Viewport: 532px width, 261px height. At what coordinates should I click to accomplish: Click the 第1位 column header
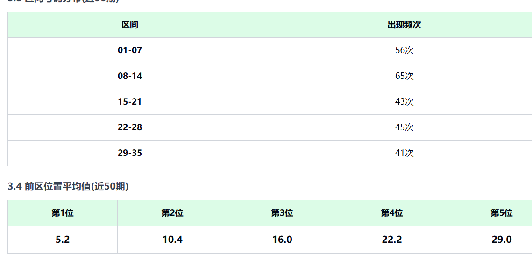pyautogui.click(x=63, y=213)
